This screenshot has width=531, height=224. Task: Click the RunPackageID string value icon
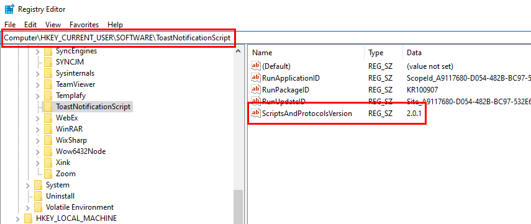tap(256, 90)
